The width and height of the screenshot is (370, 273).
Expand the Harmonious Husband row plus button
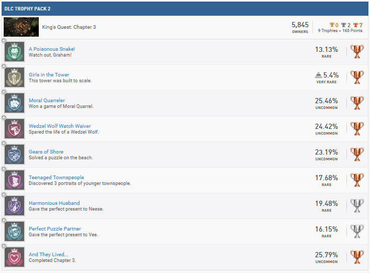(x=4, y=195)
